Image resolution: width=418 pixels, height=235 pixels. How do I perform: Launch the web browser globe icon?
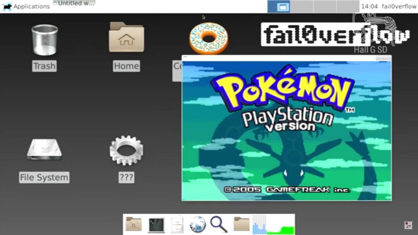[x=197, y=224]
